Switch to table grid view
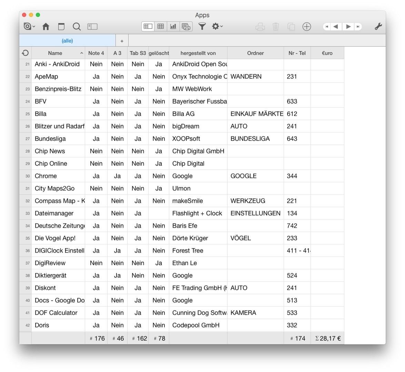 coord(160,26)
